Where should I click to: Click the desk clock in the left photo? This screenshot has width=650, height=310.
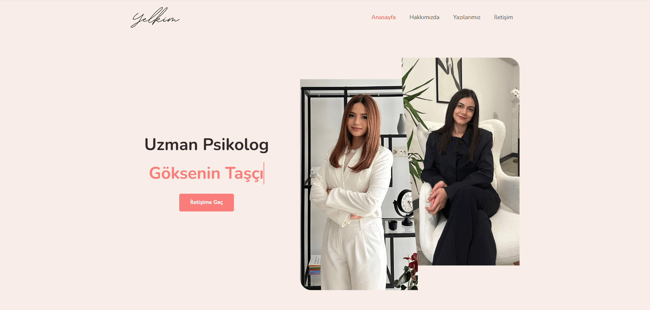(x=405, y=207)
